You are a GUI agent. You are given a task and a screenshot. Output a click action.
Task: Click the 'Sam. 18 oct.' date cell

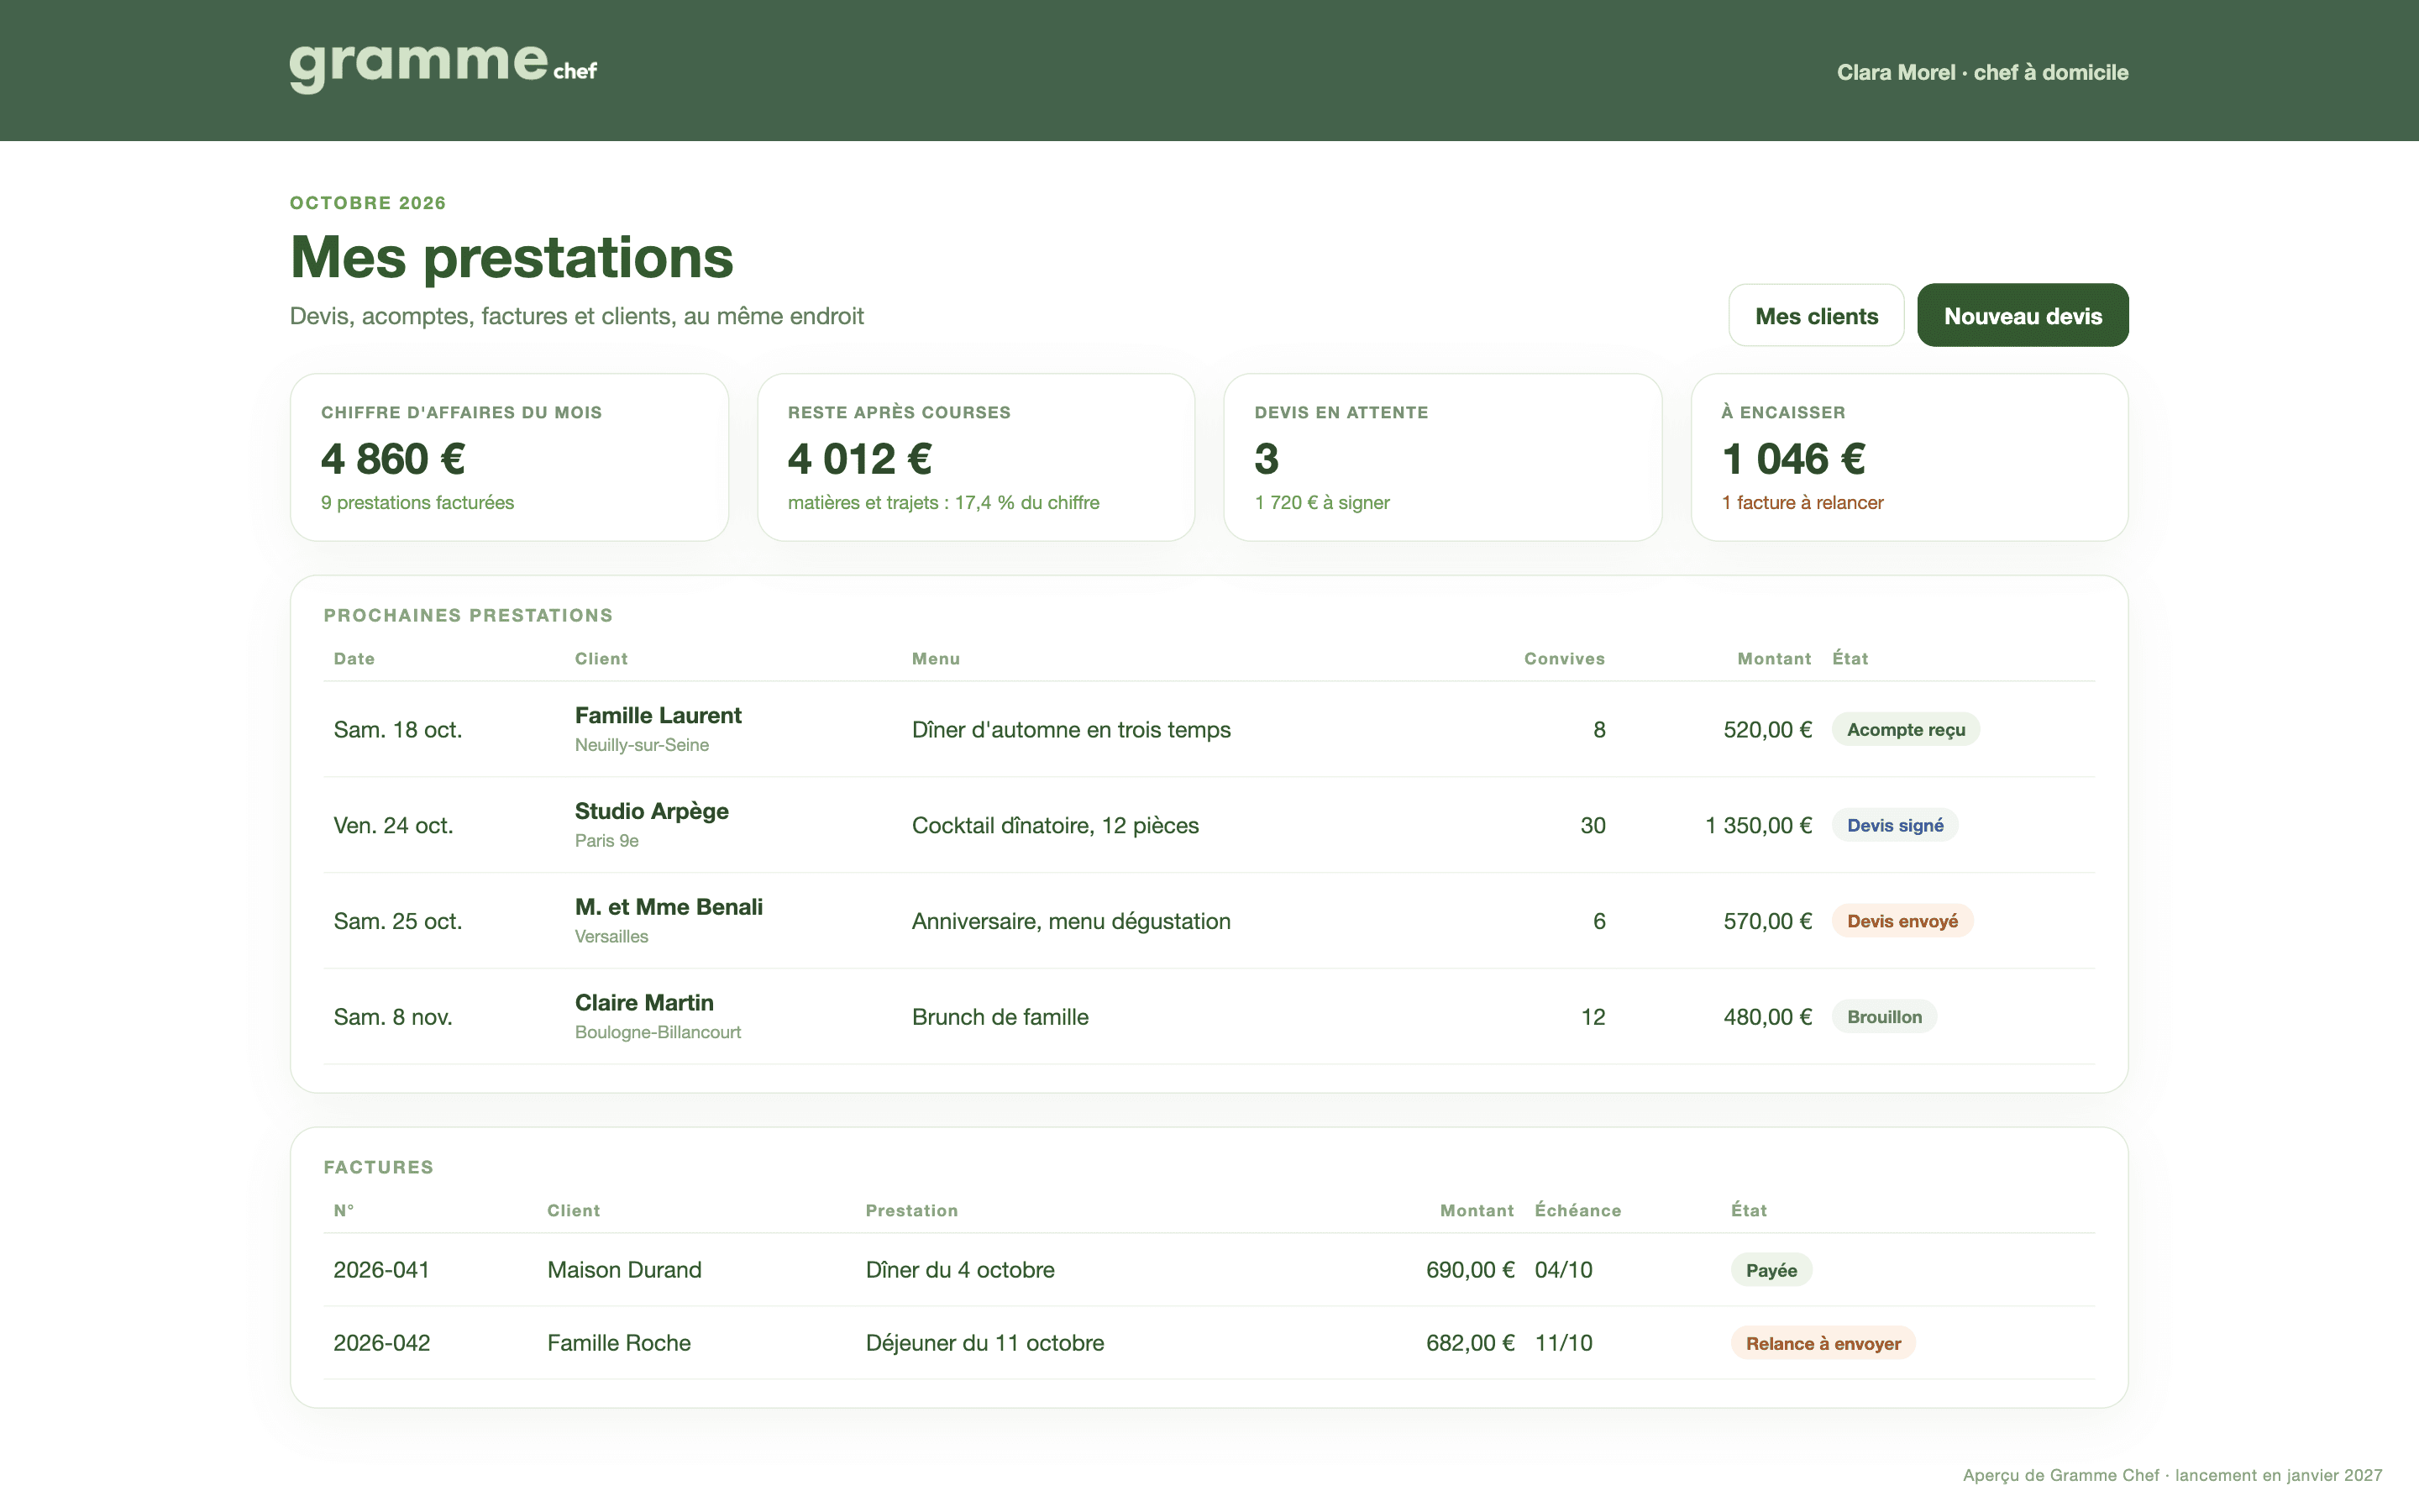pos(396,730)
